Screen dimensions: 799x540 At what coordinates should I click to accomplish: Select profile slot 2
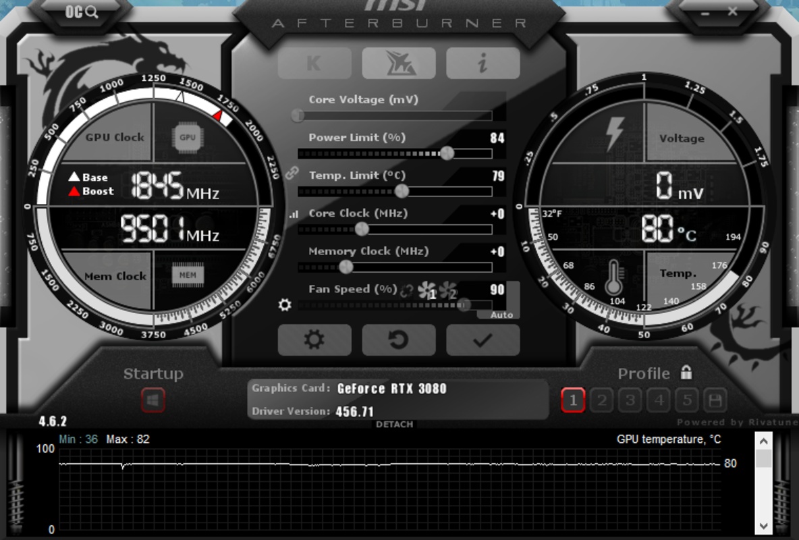click(602, 400)
